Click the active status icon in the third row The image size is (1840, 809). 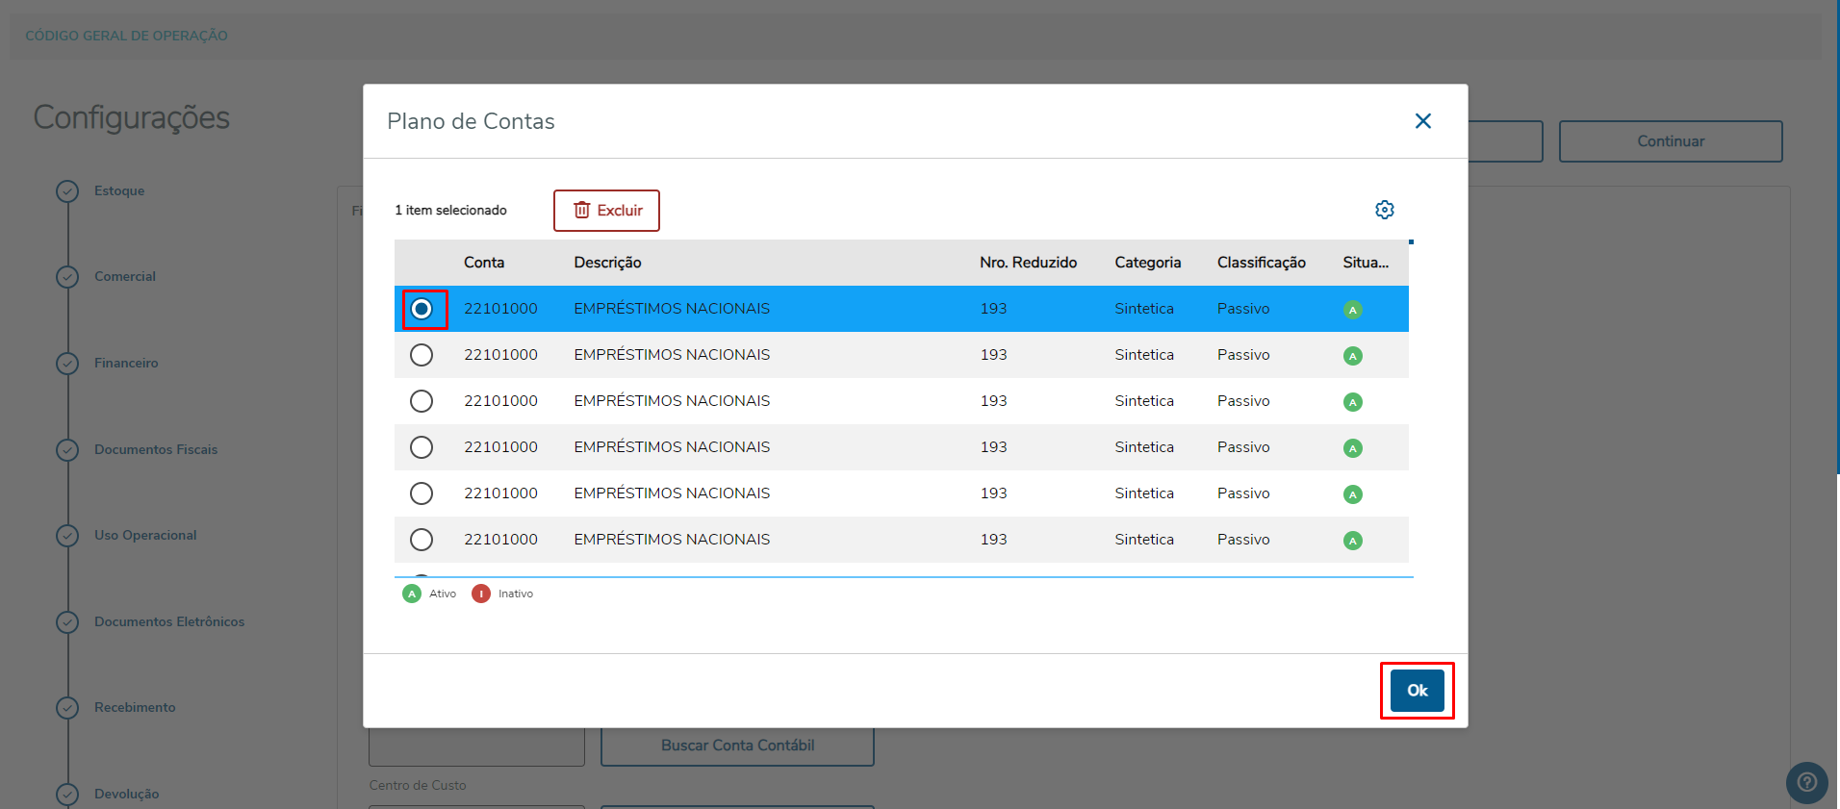click(x=1353, y=402)
